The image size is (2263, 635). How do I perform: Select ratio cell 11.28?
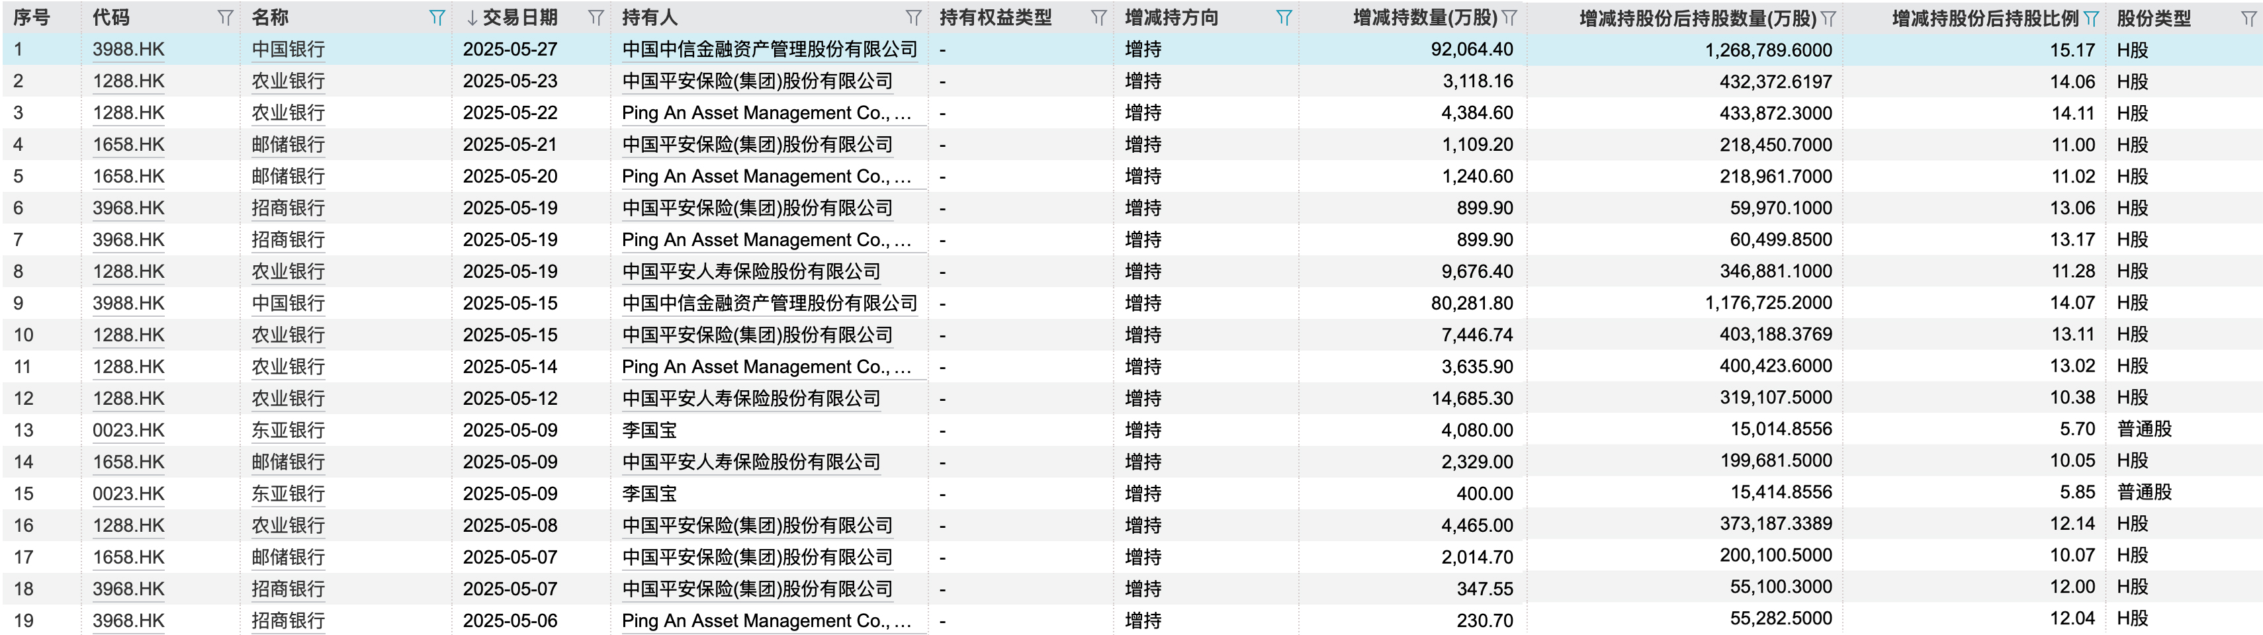click(2072, 271)
